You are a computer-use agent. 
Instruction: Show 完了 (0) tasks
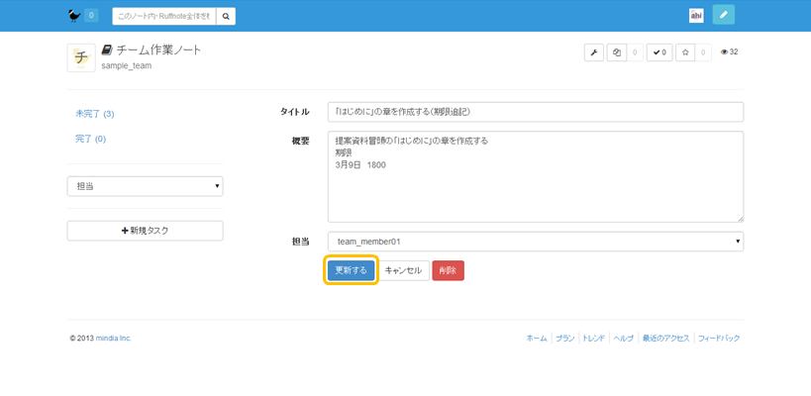pyautogui.click(x=90, y=139)
